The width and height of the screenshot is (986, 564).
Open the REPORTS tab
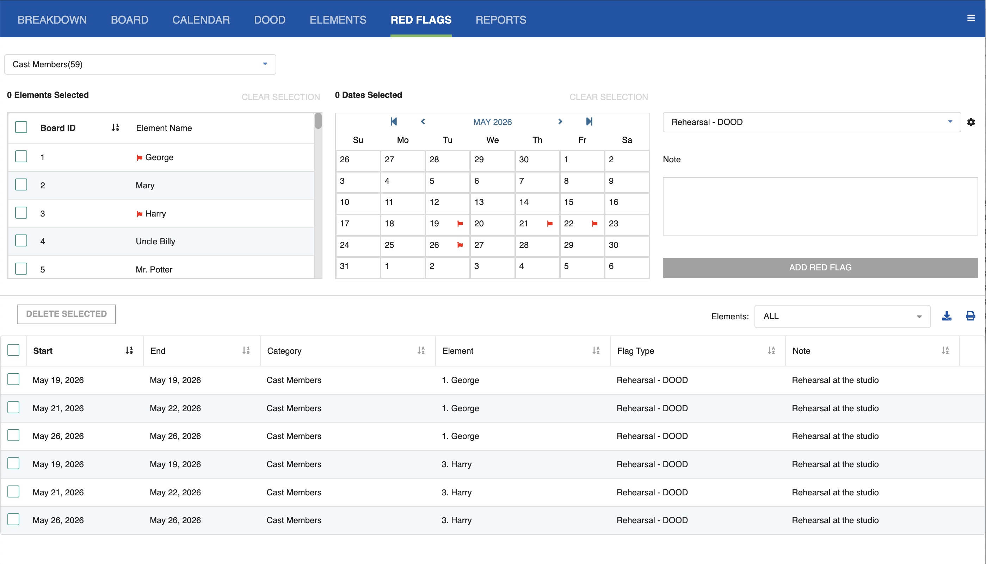click(500, 20)
